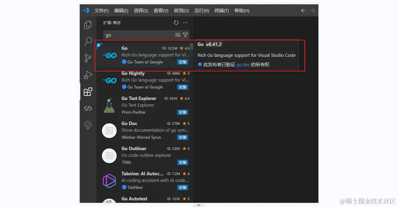Install the Go Test Explorer extension
Image resolution: width=398 pixels, height=207 pixels.
[x=183, y=112]
